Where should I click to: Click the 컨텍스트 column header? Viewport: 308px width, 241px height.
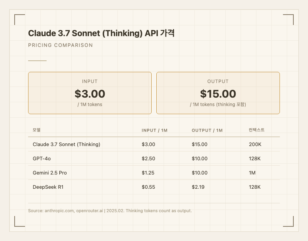pyautogui.click(x=257, y=130)
